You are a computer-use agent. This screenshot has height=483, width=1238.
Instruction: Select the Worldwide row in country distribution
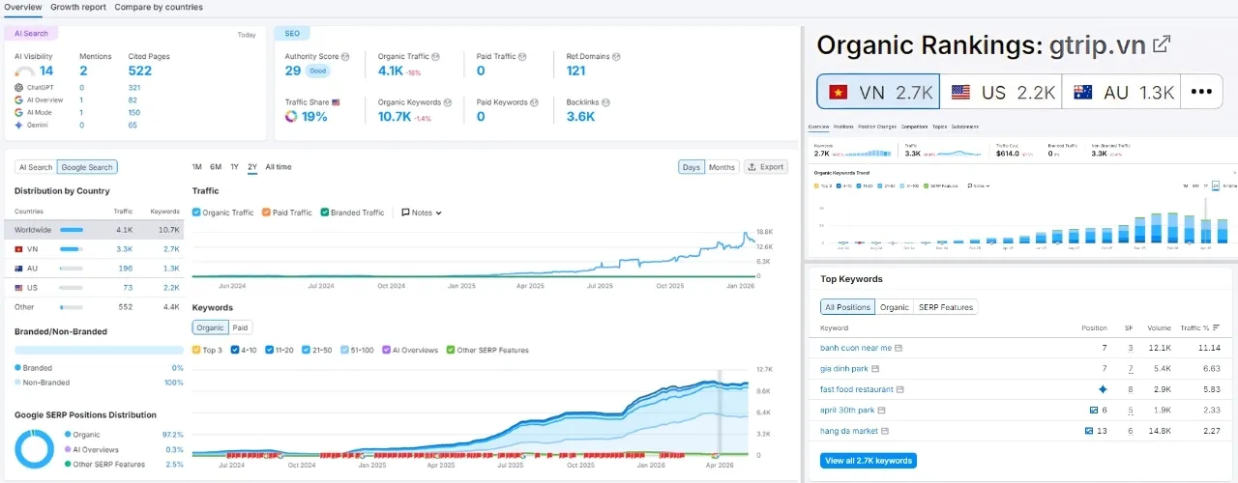coord(93,230)
